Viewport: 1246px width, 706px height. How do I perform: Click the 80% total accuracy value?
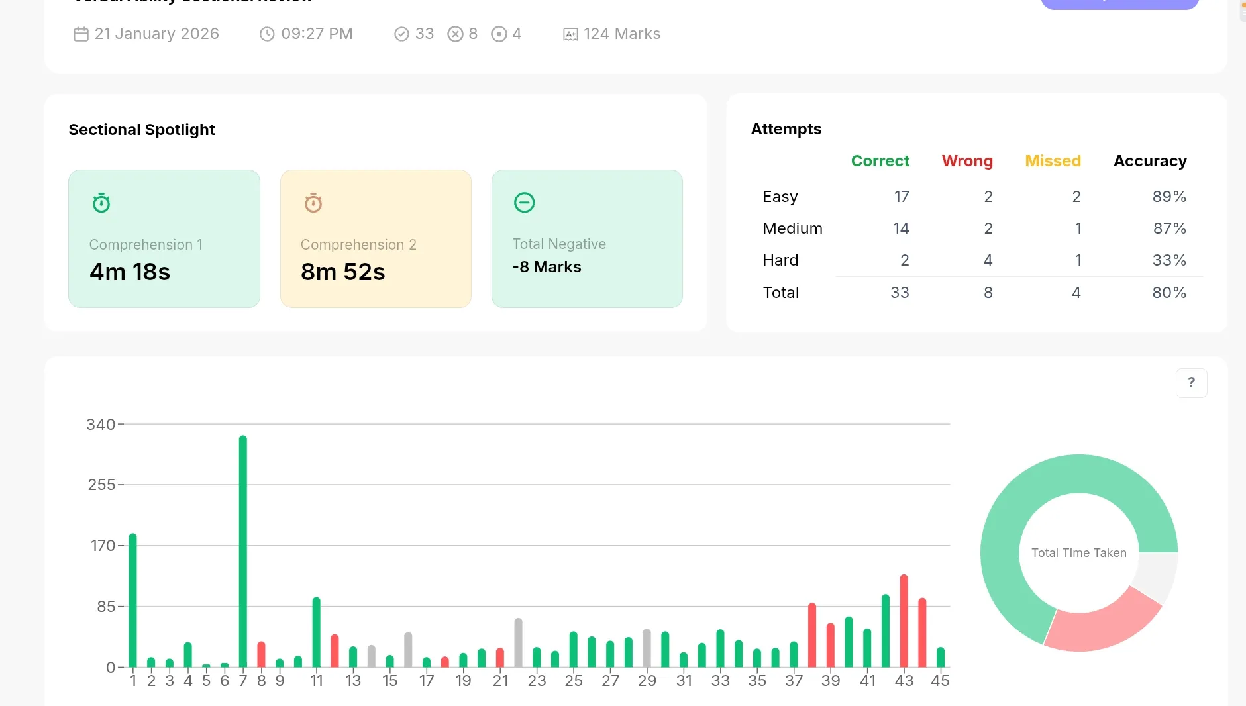coord(1169,293)
